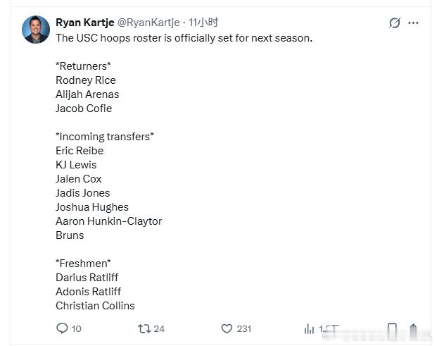Click the Grok explain icon
Viewport: 437px width, 346px height.
[x=395, y=23]
